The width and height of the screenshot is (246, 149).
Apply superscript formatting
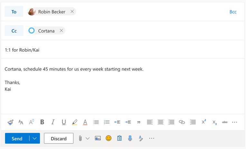203,122
